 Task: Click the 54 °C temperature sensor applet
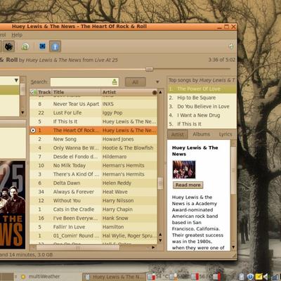click(158, 277)
